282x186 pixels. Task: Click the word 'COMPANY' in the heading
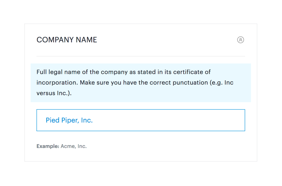click(55, 40)
